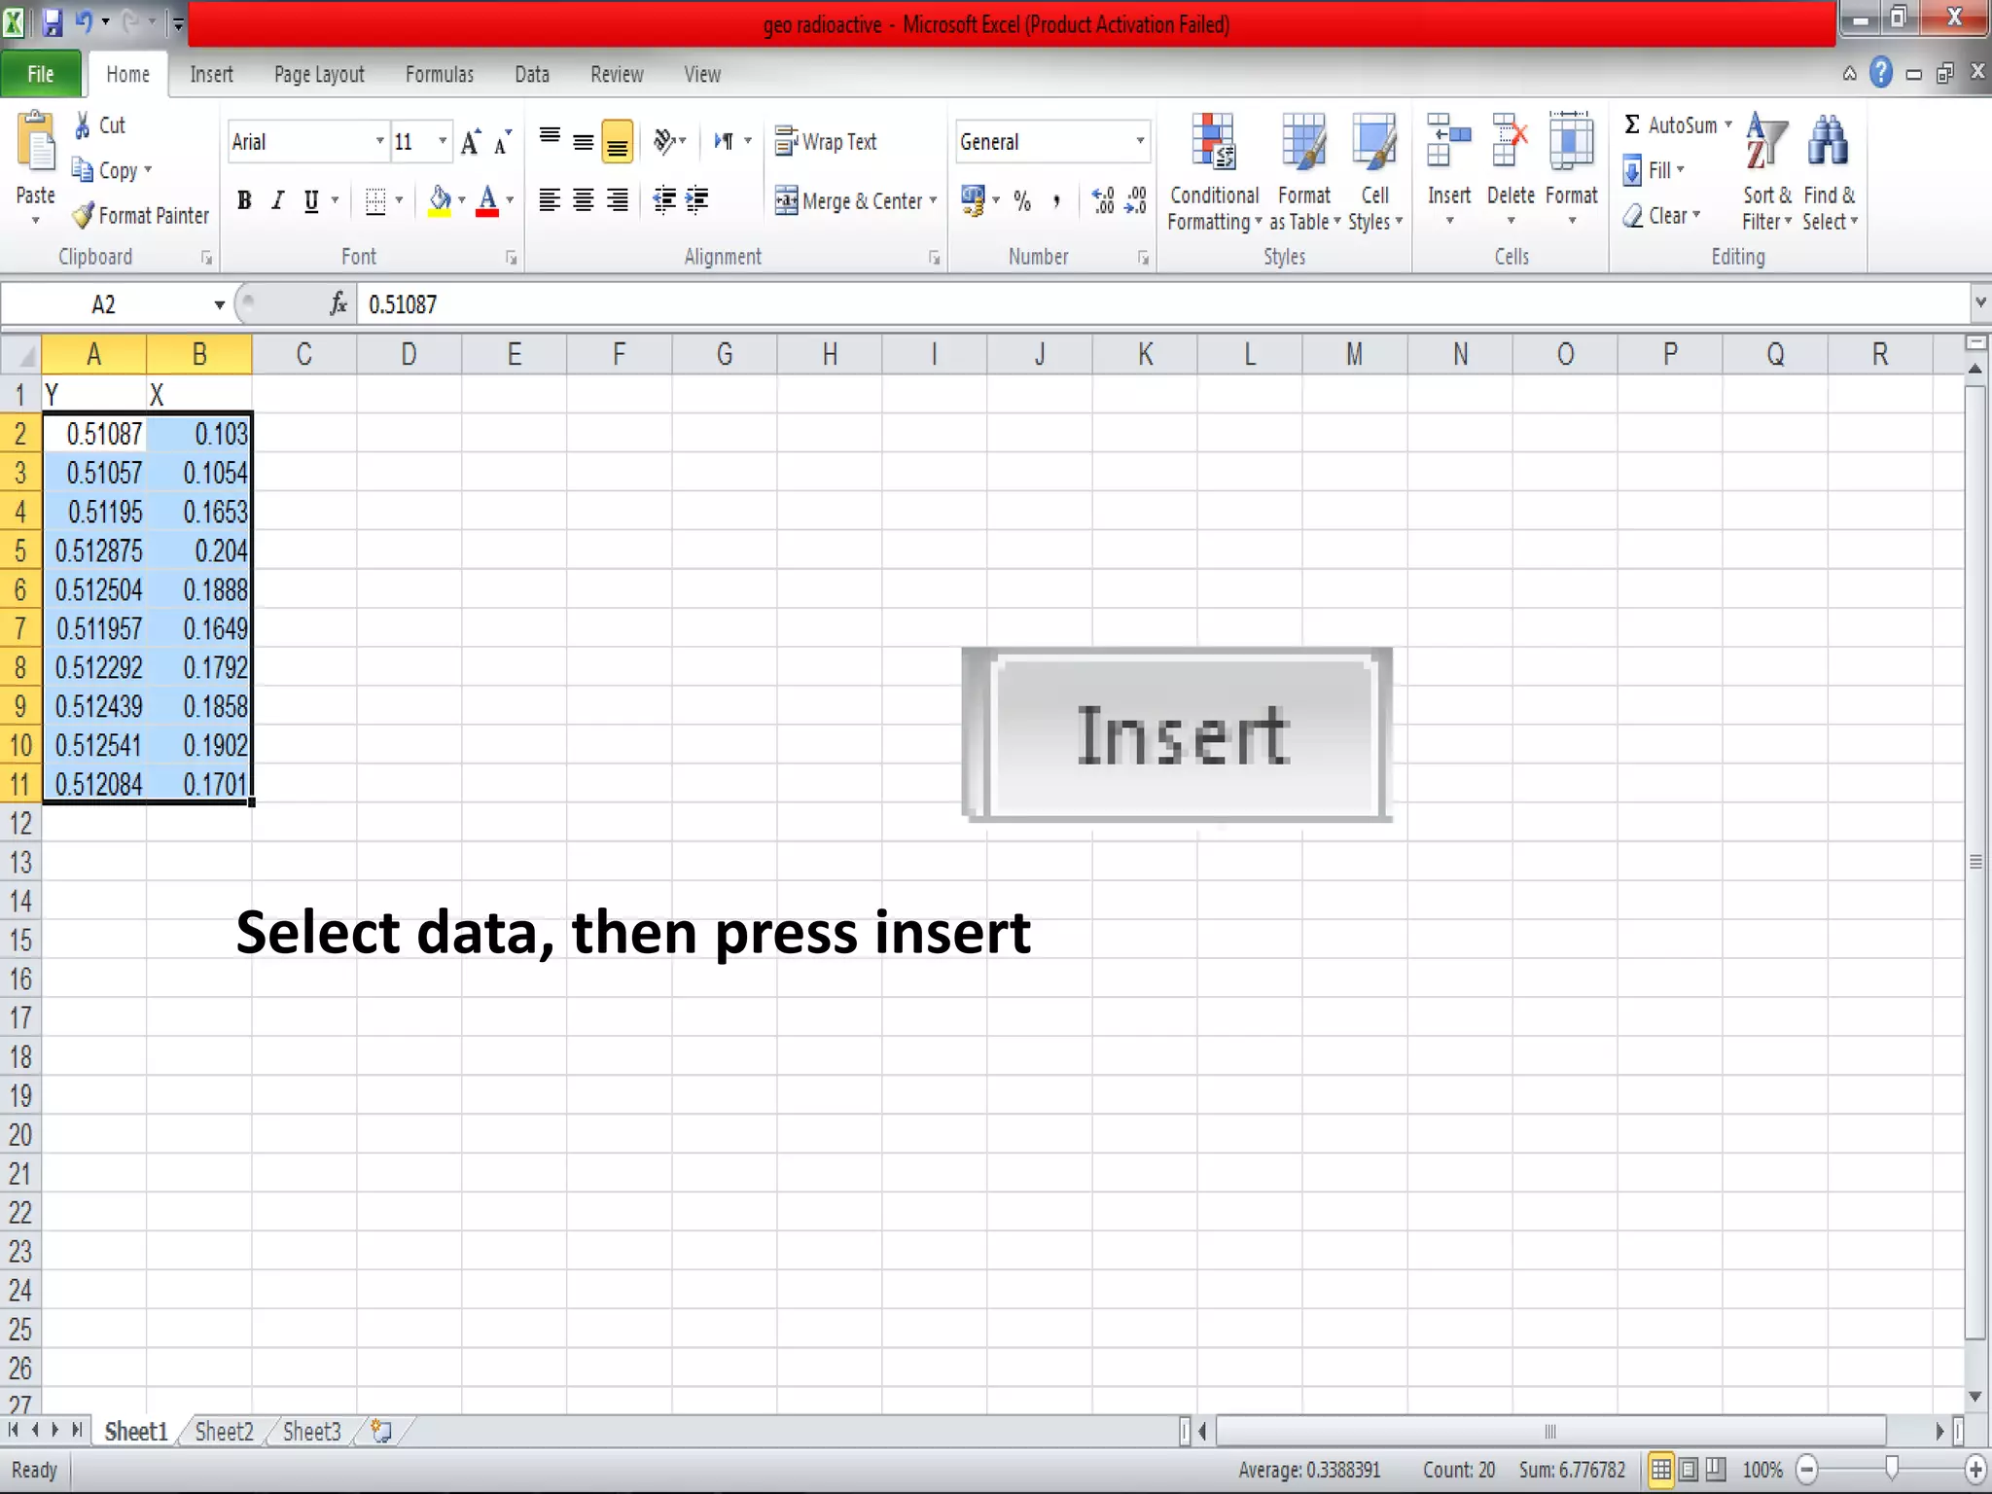
Task: Switch to Page Break Preview
Action: pos(1716,1469)
